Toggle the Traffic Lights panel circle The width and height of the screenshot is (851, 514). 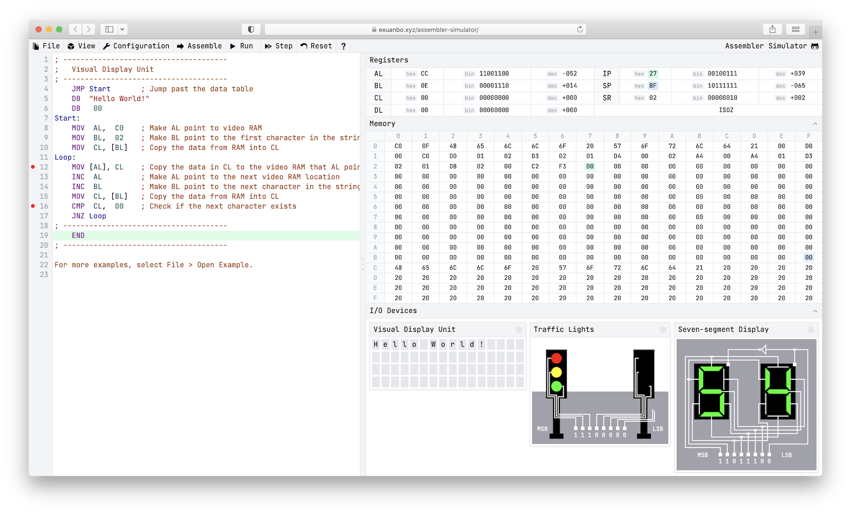(663, 330)
